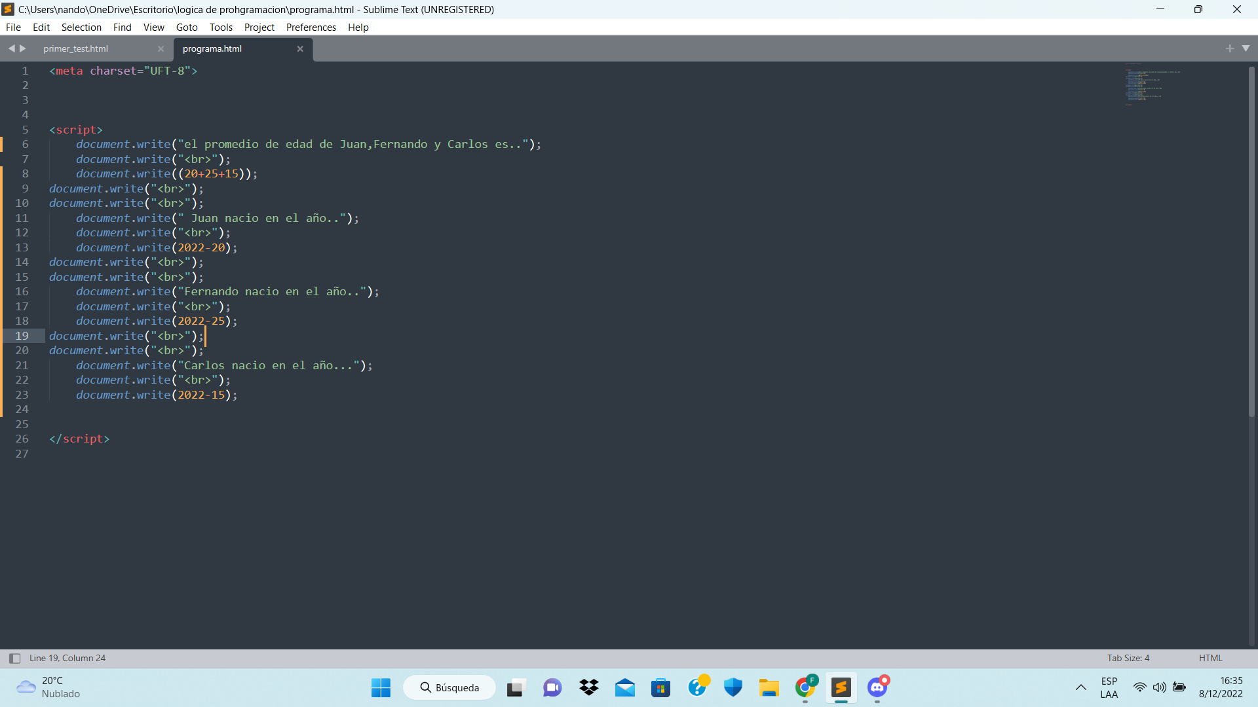Open Windows Security shield icon
Screen dimensions: 1258x707
coord(733,687)
